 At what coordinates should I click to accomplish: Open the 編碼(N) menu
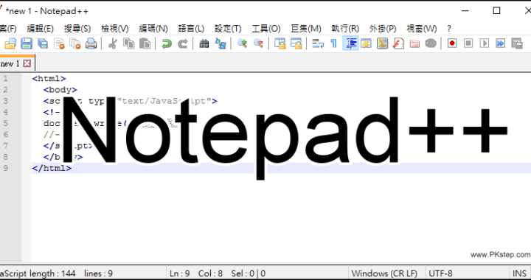pos(153,29)
